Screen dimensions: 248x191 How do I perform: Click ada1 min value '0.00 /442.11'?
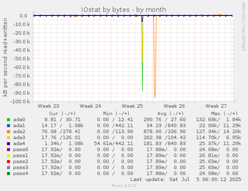[115, 126]
